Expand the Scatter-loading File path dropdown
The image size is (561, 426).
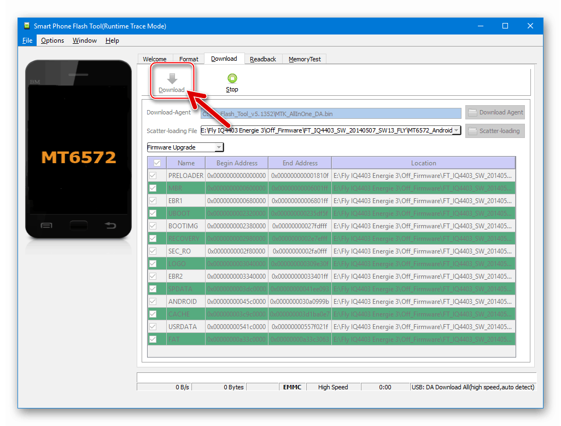click(457, 131)
